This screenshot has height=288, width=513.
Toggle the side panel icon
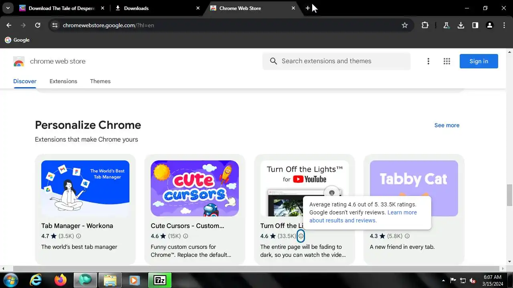(x=475, y=25)
